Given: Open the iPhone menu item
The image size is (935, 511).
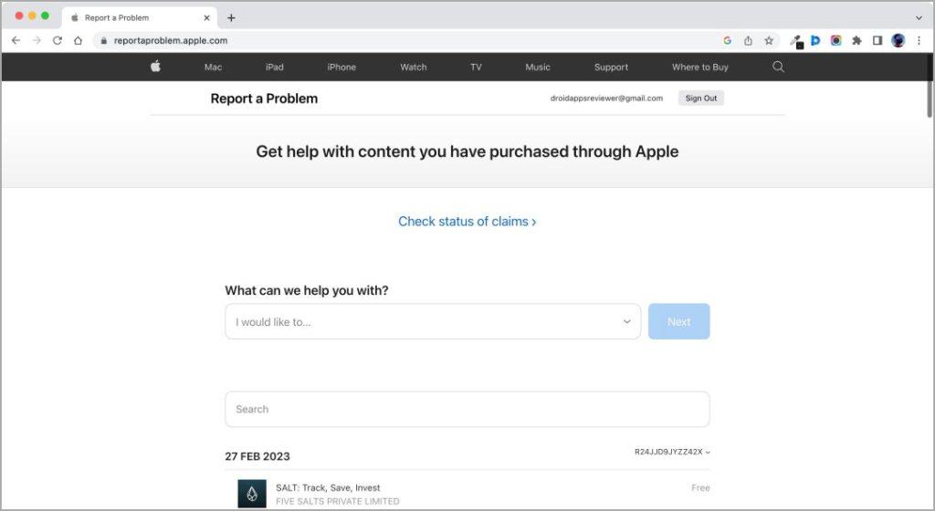Looking at the screenshot, I should [341, 68].
